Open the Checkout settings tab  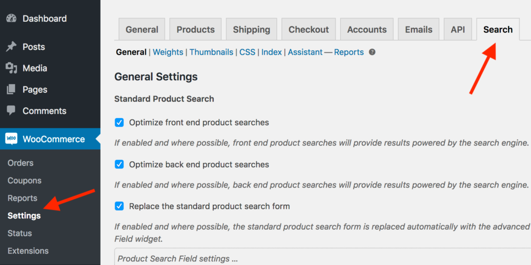309,30
